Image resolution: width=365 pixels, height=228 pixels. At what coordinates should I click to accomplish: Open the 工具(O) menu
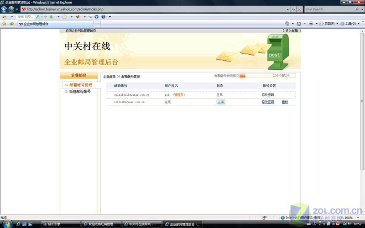click(x=350, y=24)
